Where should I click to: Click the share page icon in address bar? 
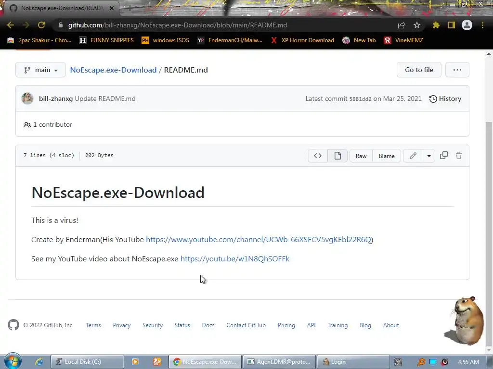click(402, 25)
